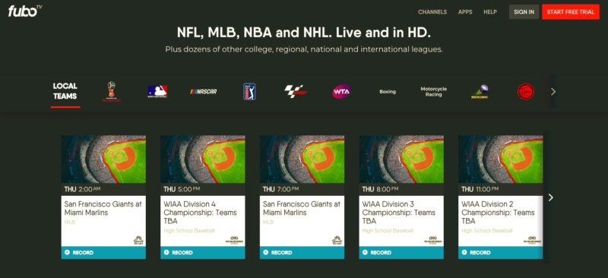Click the Start Free Trial button
The image size is (608, 278).
point(571,12)
